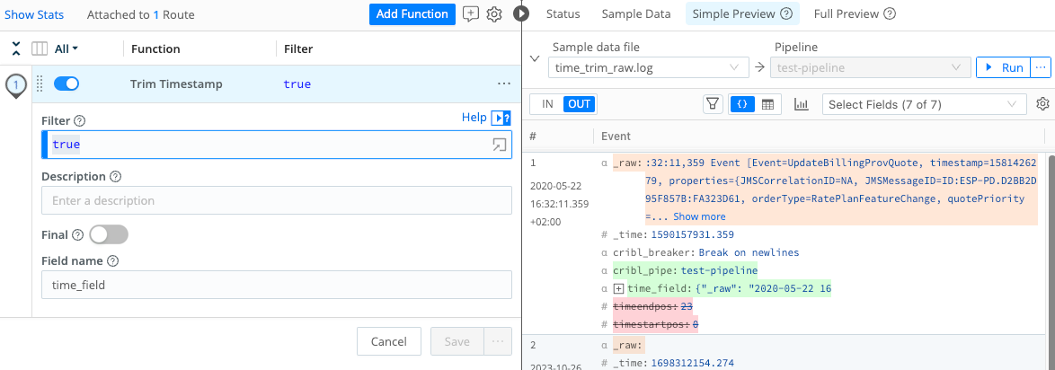1055x370 pixels.
Task: Select the IN view toggle
Action: tap(547, 104)
